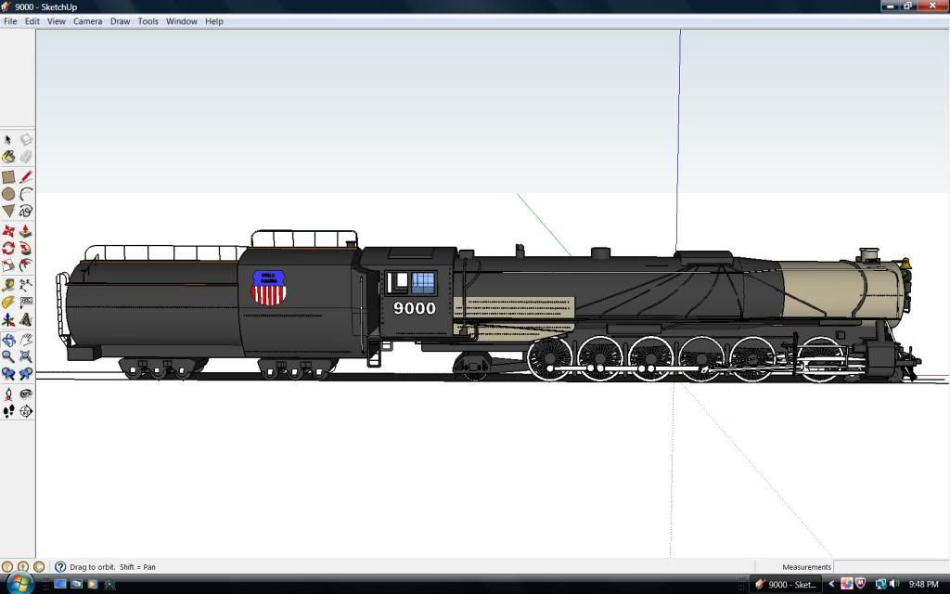Image resolution: width=950 pixels, height=594 pixels.
Task: Select the Paint Bucket tool
Action: [7, 157]
